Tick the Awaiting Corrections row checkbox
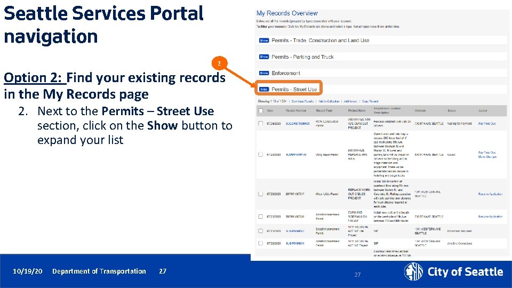Viewport: 512px width, 288px height. (261, 243)
